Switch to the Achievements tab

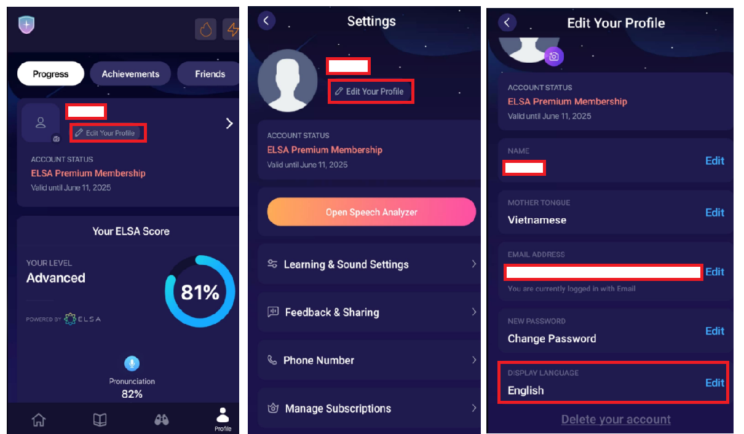tap(130, 74)
